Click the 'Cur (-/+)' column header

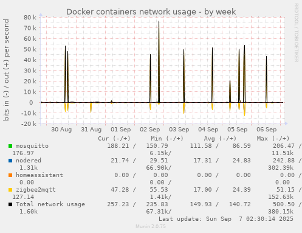114,139
